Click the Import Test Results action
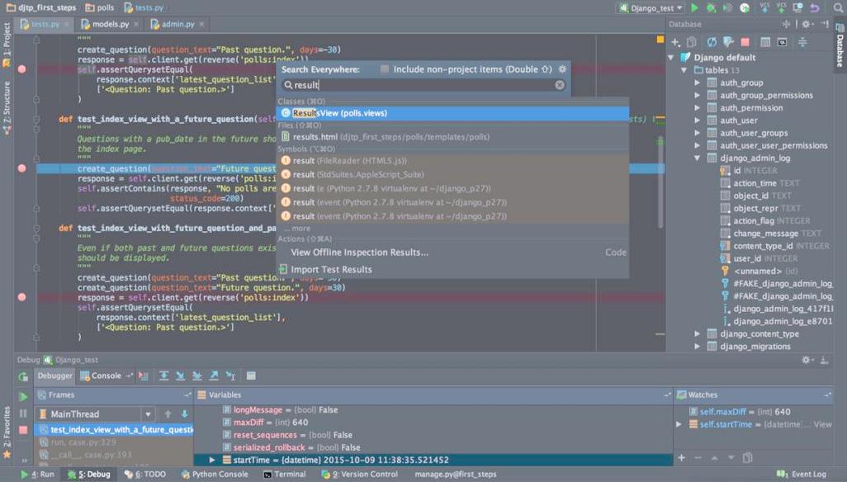Screen dimensions: 847x482 [x=333, y=268]
